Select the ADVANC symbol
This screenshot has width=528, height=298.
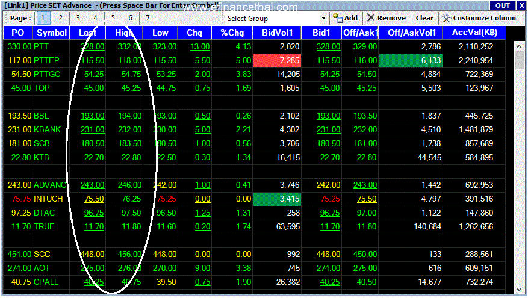click(50, 185)
